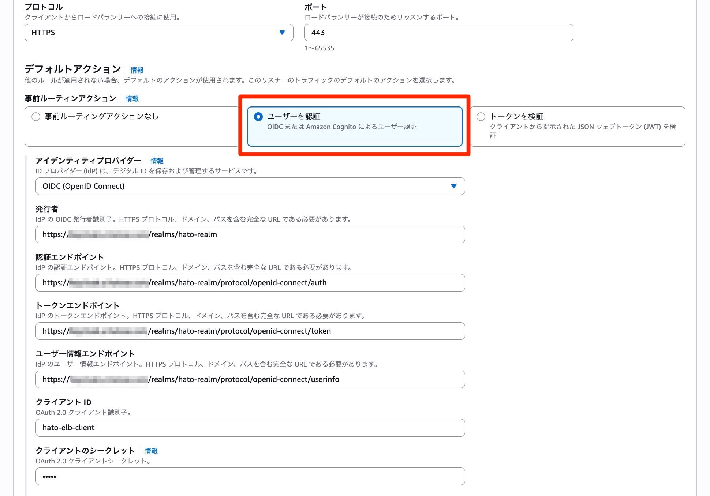This screenshot has height=496, width=710.
Task: Click the blue dropdown arrow on protocol selector
Action: [x=282, y=32]
